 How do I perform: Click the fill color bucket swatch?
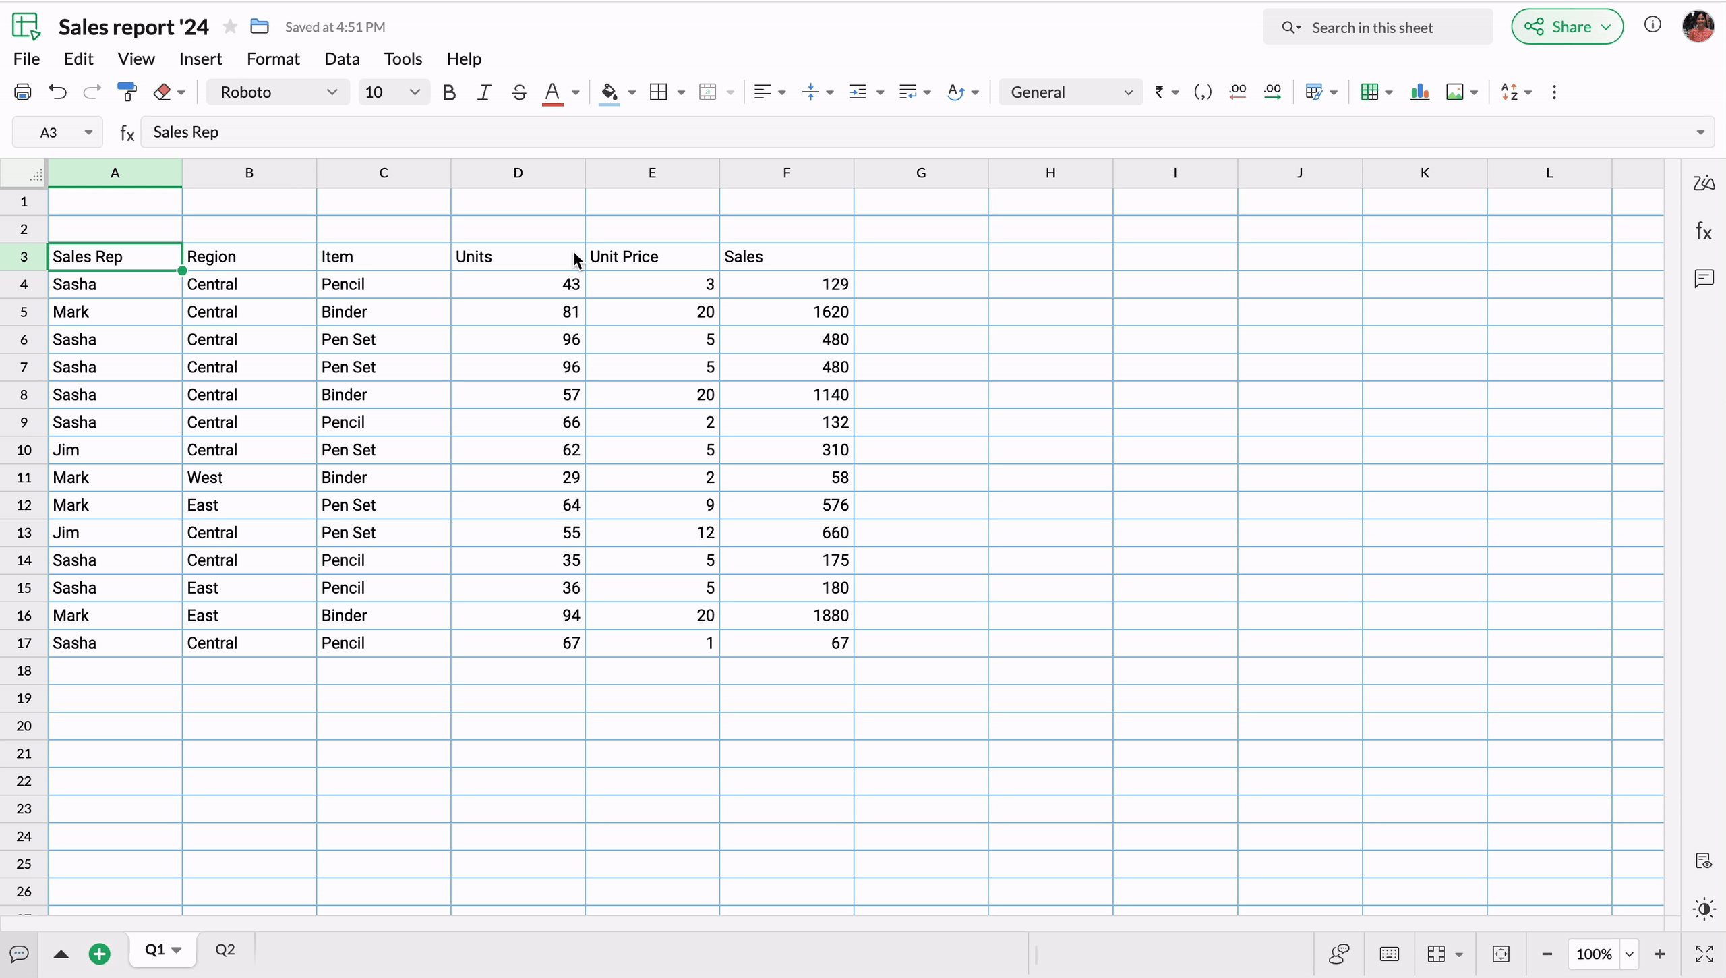609,92
